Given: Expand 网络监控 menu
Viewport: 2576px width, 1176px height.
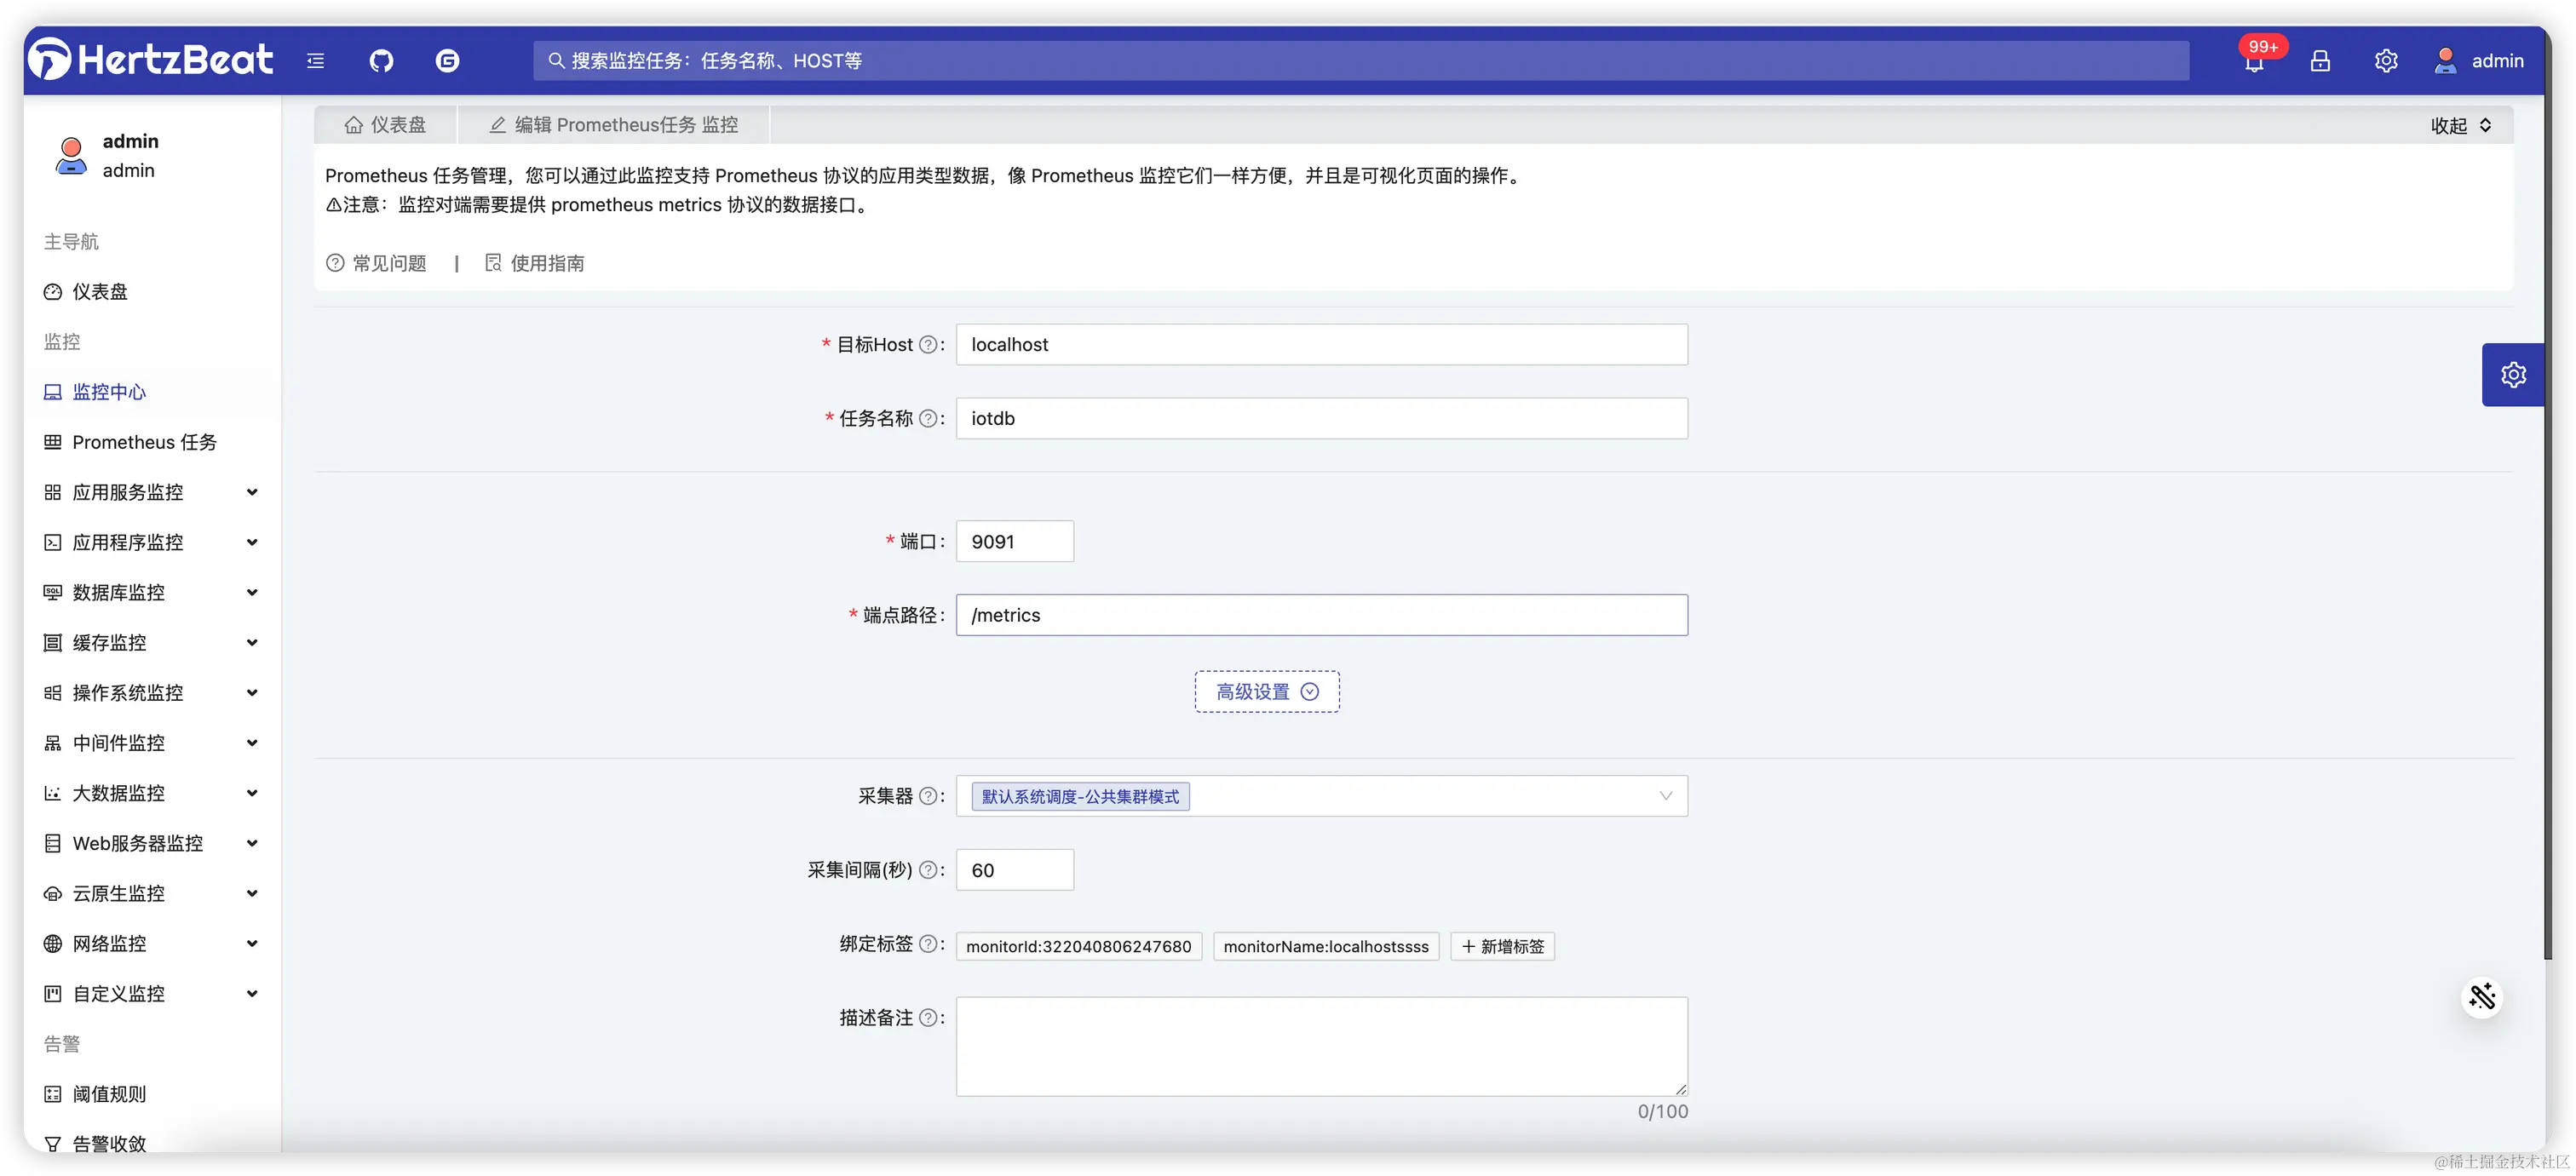Looking at the screenshot, I should [150, 943].
